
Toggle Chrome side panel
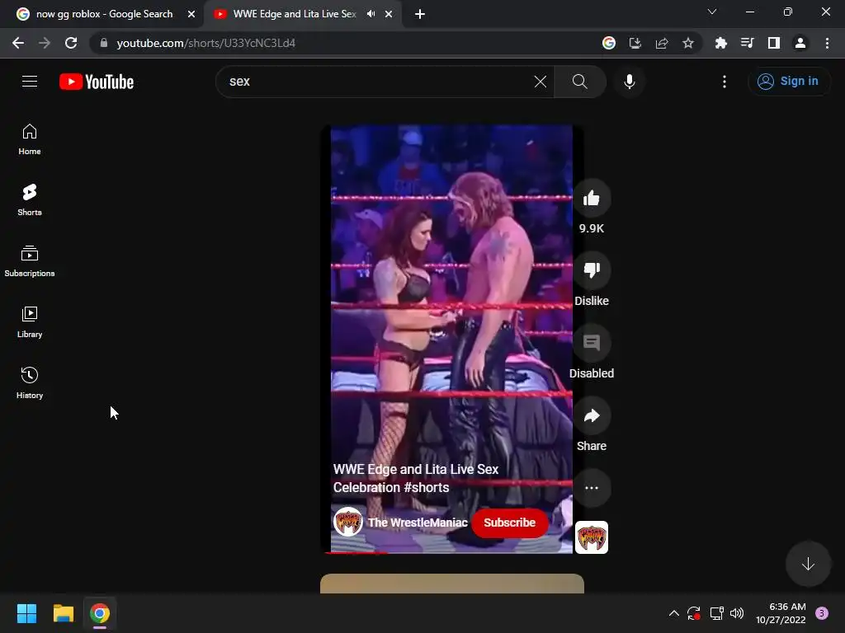pos(774,43)
